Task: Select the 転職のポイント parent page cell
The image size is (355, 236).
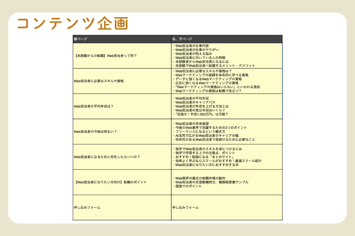Action: [110, 182]
